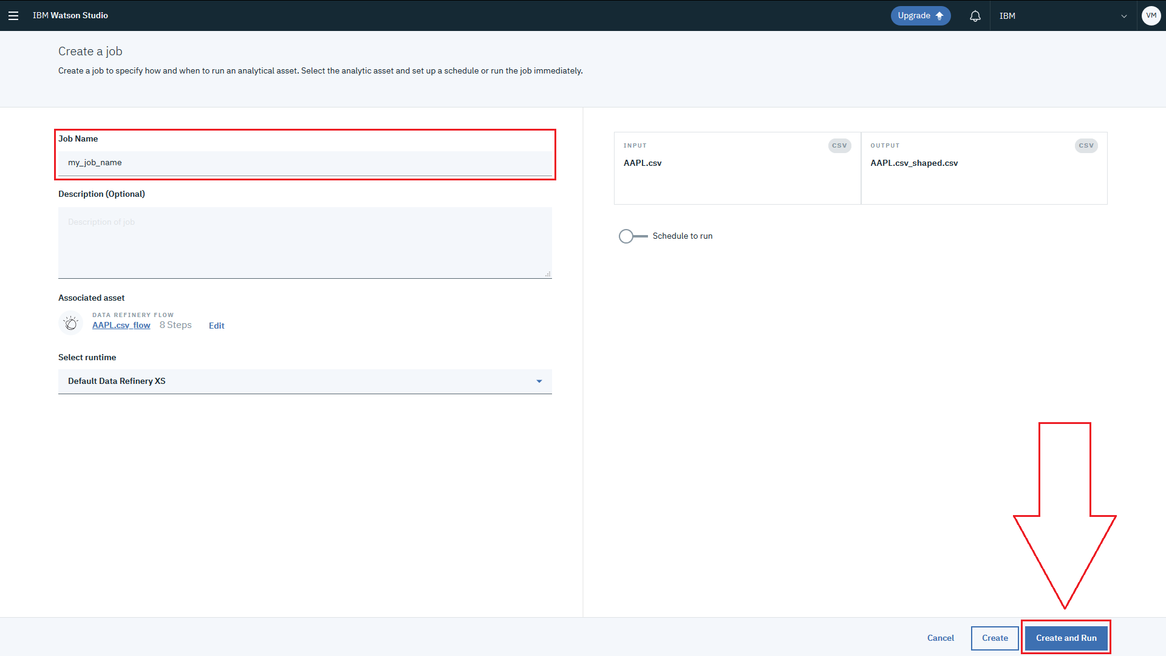1166x656 pixels.
Task: Click the Edit link for the associated asset
Action: click(216, 326)
